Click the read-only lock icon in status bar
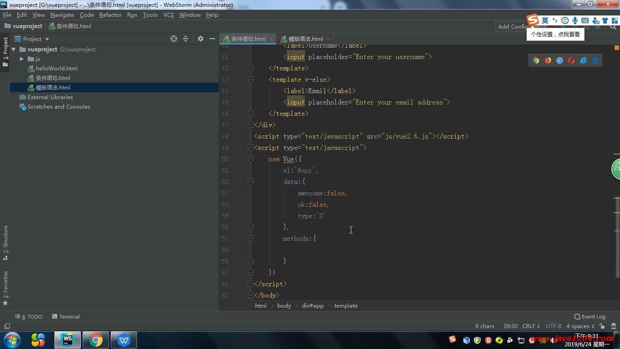This screenshot has height=349, width=620. [602, 326]
